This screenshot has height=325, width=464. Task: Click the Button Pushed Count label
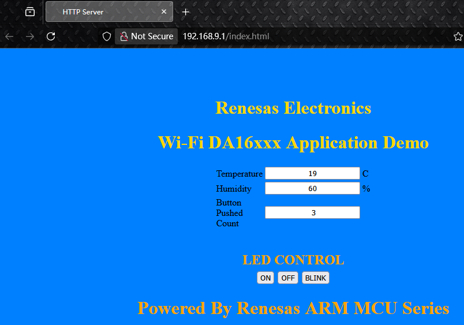(x=230, y=213)
